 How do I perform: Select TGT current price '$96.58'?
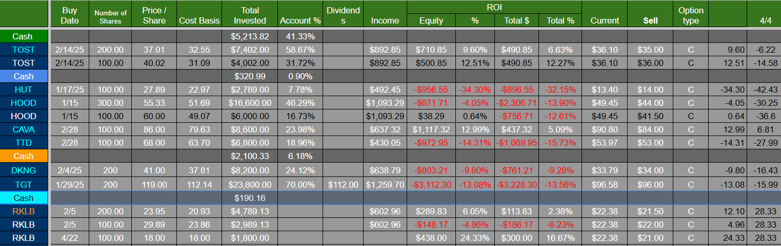605,184
